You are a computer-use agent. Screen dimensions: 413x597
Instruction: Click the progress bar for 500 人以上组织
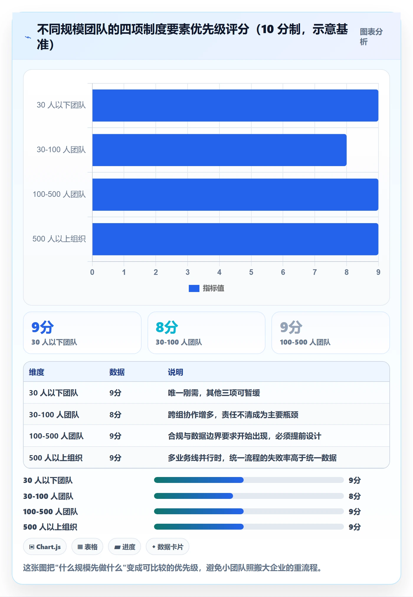tap(249, 527)
